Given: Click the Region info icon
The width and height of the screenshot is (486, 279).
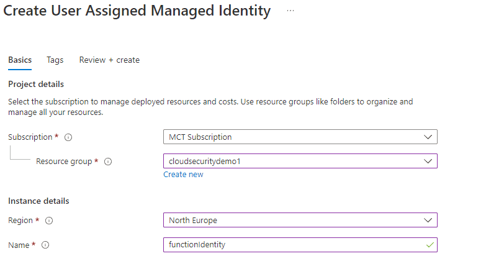Looking at the screenshot, I should (x=49, y=221).
